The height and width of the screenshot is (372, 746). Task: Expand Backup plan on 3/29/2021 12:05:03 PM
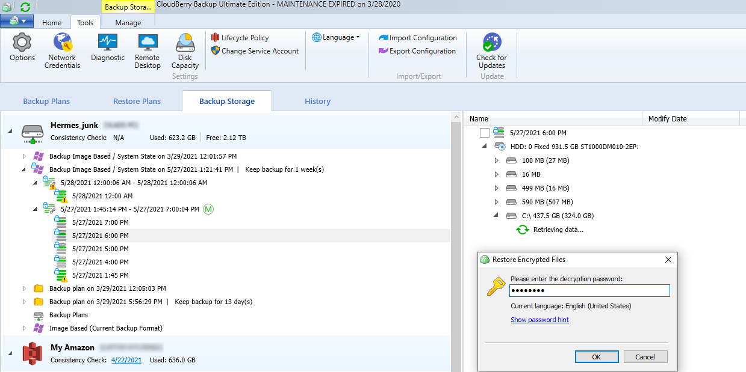pyautogui.click(x=24, y=288)
